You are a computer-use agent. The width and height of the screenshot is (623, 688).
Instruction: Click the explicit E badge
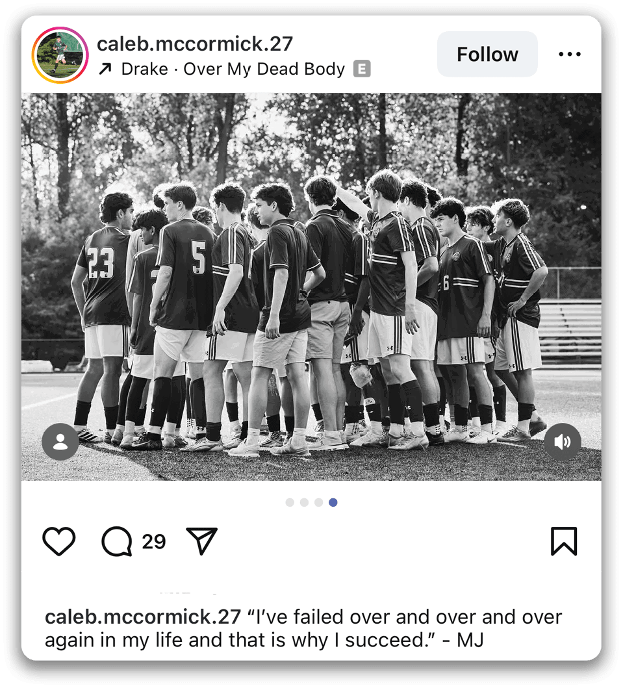click(362, 69)
